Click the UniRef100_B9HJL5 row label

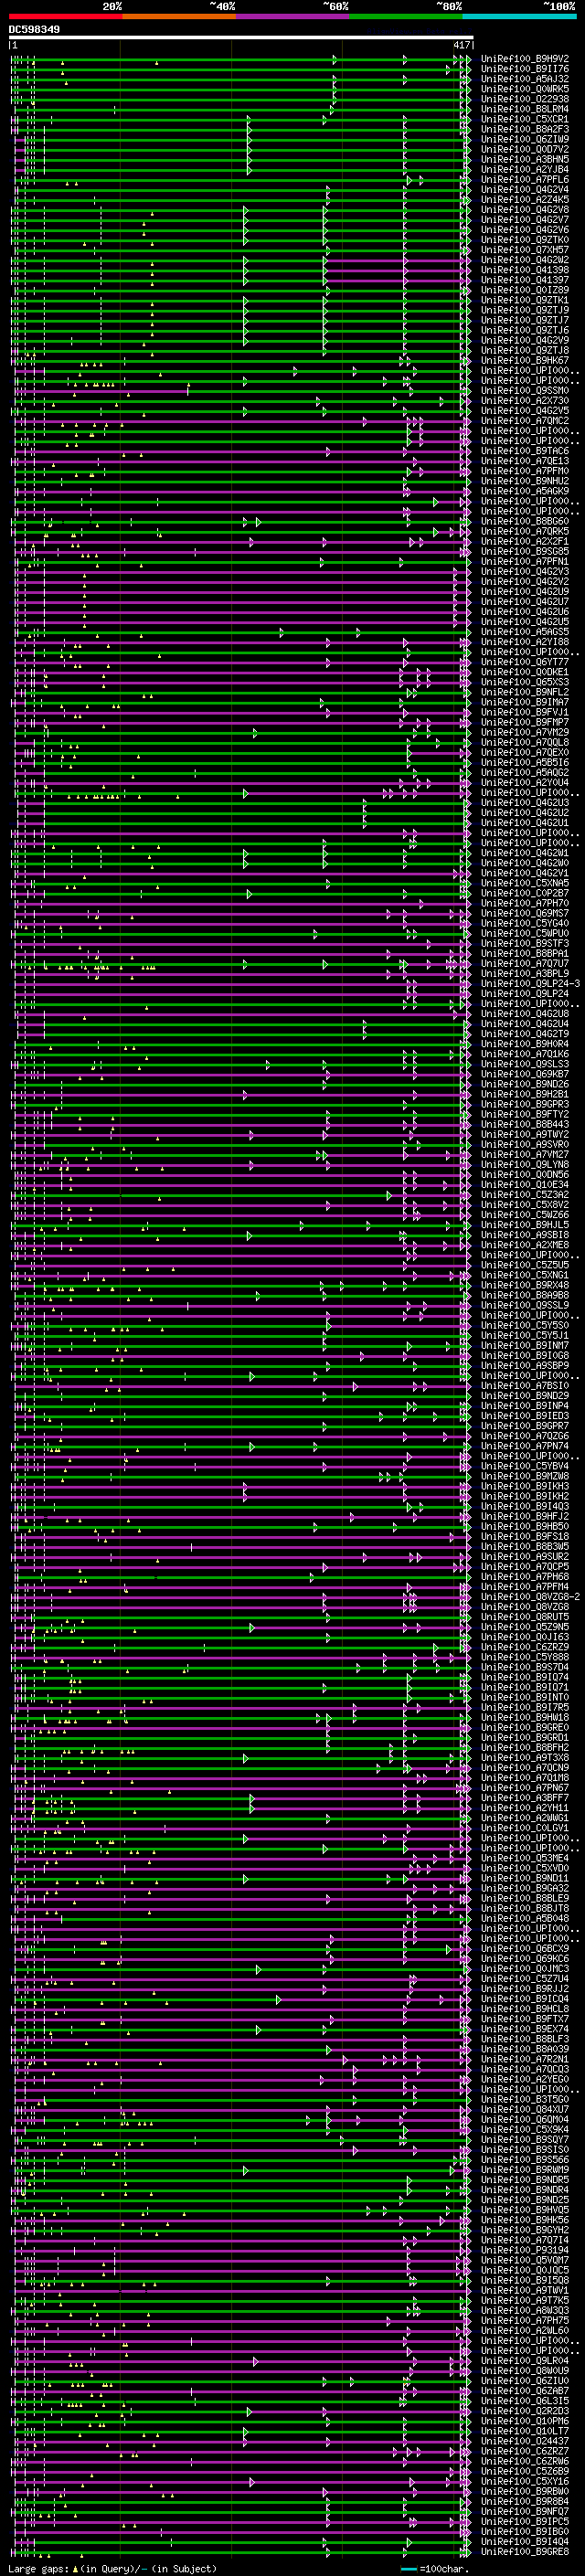coord(525,1224)
